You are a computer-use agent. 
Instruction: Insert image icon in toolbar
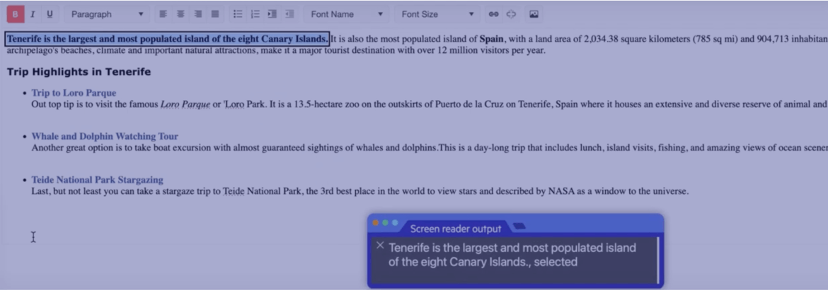tap(534, 14)
